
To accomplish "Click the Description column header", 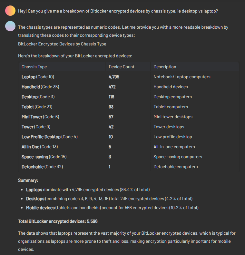I will tap(165, 67).
